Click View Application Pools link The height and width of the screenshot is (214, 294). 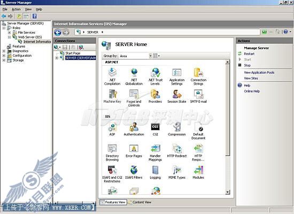tap(259, 72)
